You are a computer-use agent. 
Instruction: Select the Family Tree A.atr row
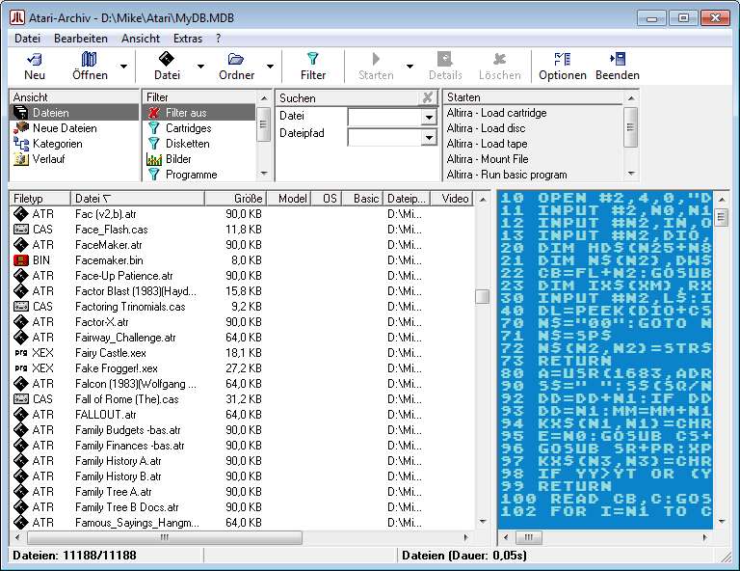(x=242, y=492)
